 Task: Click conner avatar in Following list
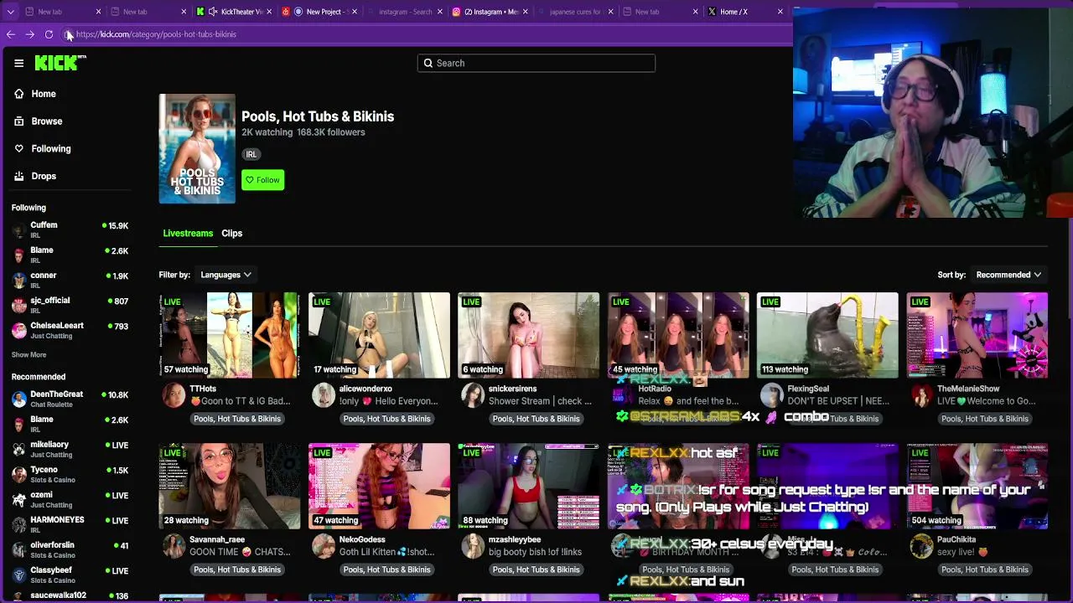18,281
